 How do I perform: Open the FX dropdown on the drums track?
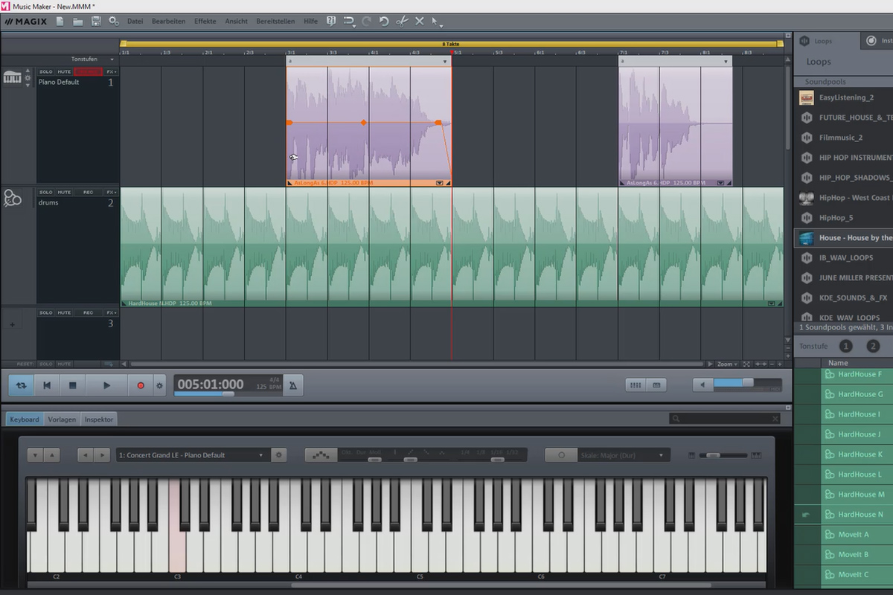[111, 192]
